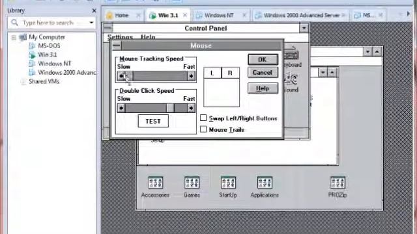Show more tabs with right arrow
Image resolution: width=417 pixels, height=234 pixels.
[409, 14]
